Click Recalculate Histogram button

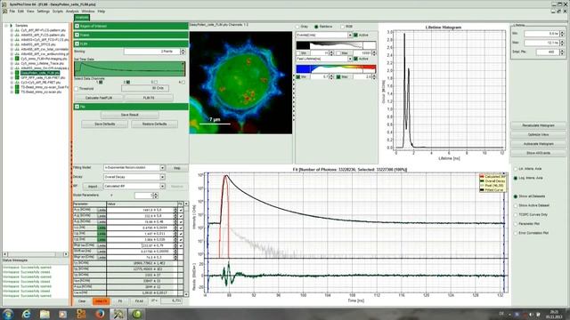538,125
